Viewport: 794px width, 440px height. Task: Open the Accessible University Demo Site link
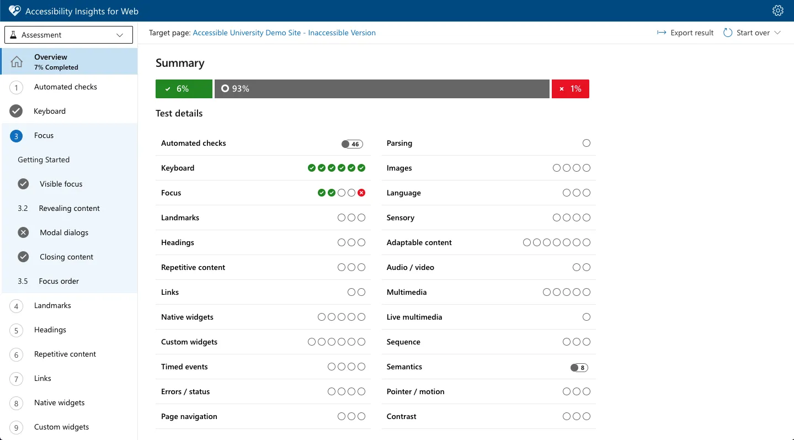(284, 33)
